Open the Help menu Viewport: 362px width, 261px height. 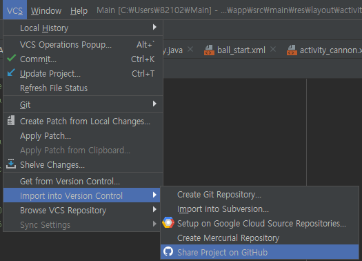tap(79, 10)
